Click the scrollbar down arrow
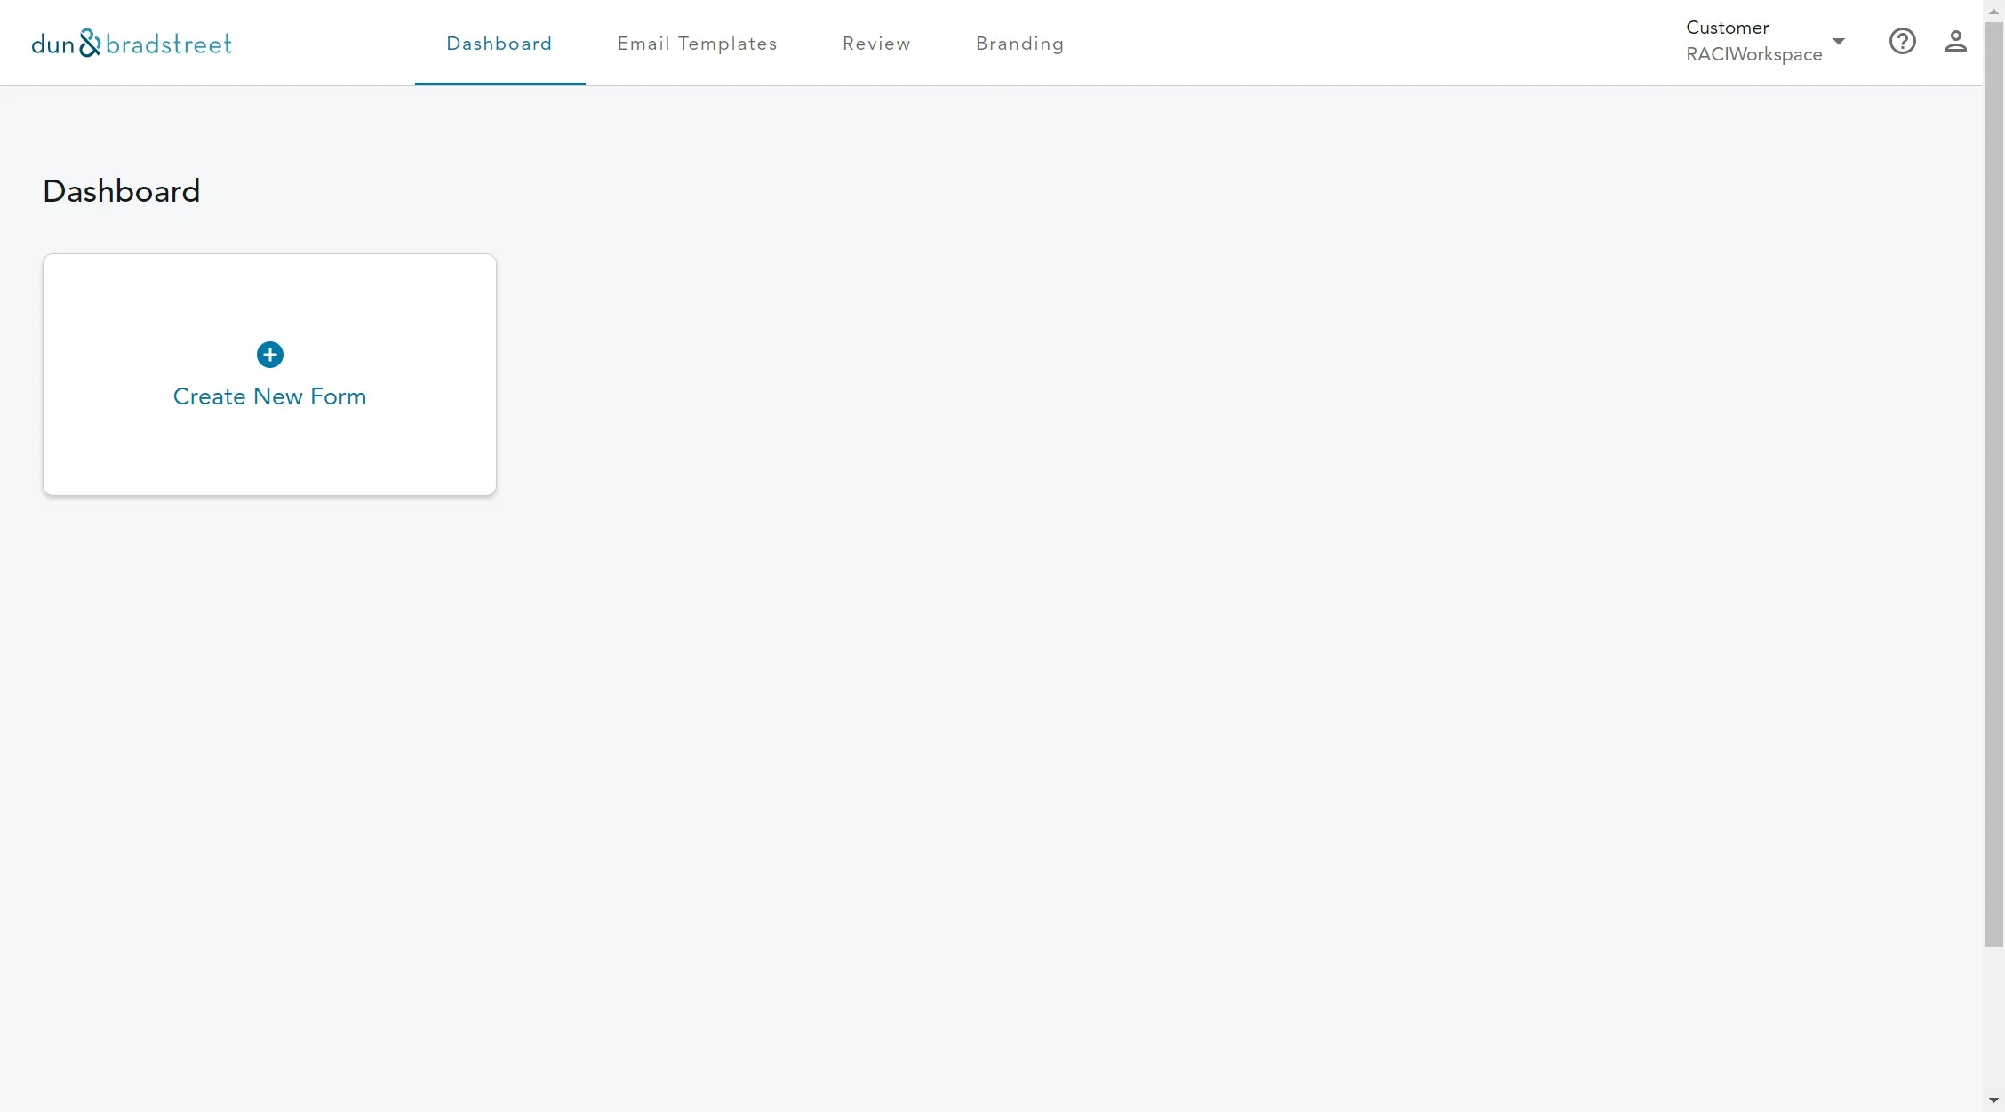Screen dimensions: 2005x1112 click(x=1993, y=1100)
